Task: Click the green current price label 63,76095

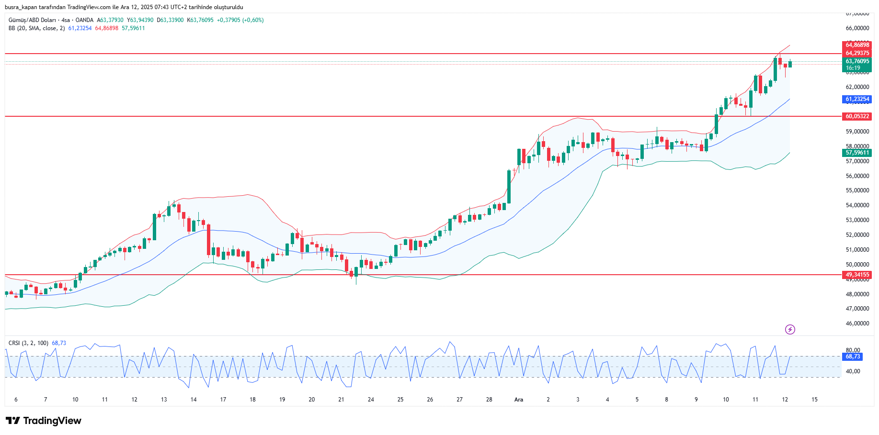Action: pos(856,61)
